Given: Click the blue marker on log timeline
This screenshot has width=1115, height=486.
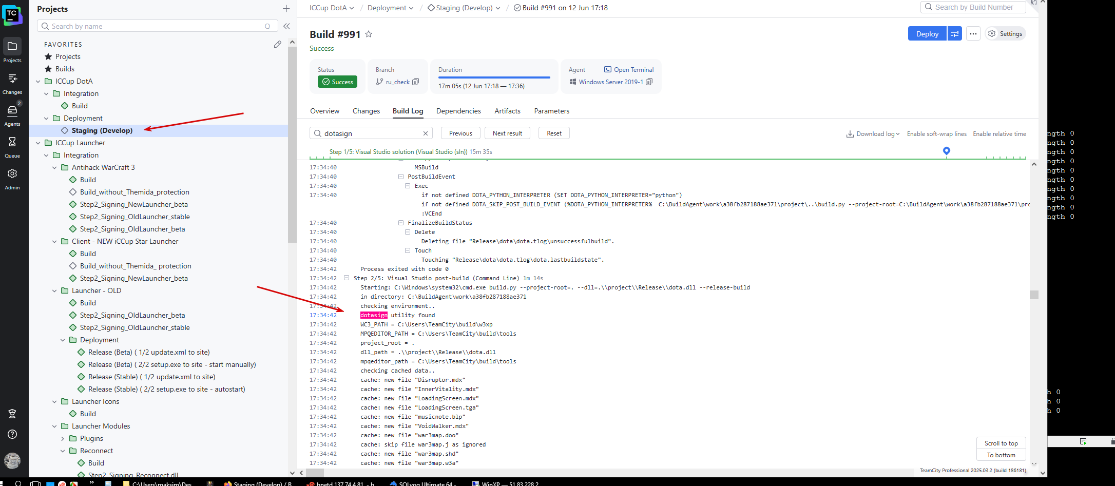Looking at the screenshot, I should pyautogui.click(x=947, y=151).
